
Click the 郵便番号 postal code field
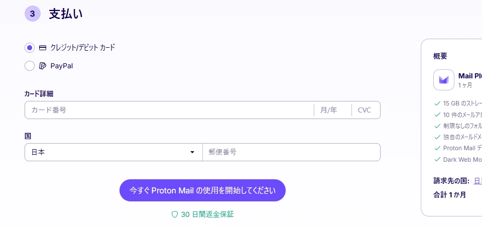[x=291, y=152]
